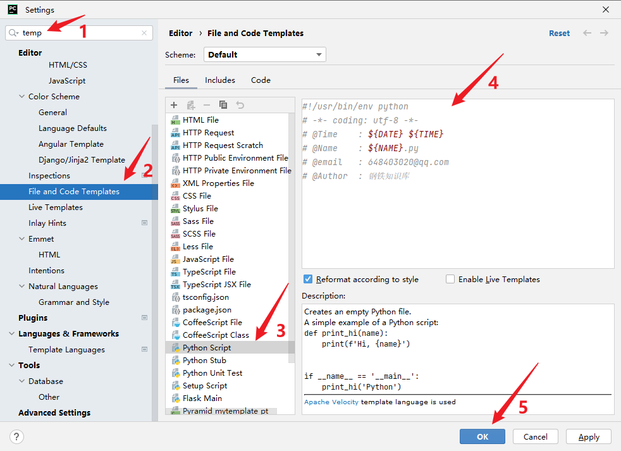Click the JavaScript File template icon

(175, 259)
